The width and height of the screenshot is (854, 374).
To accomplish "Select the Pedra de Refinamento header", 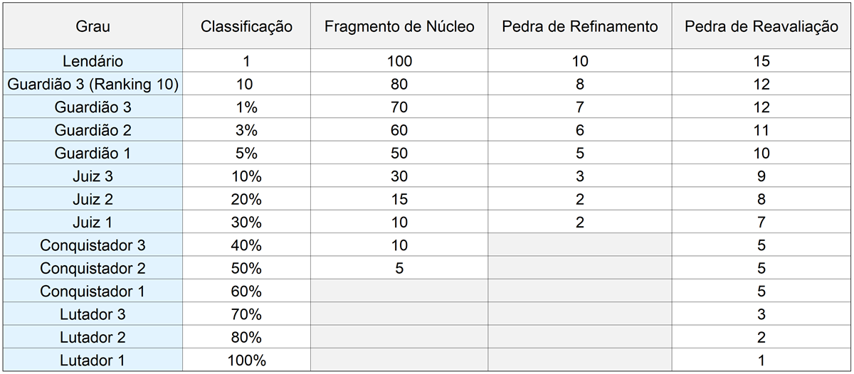I will point(580,26).
